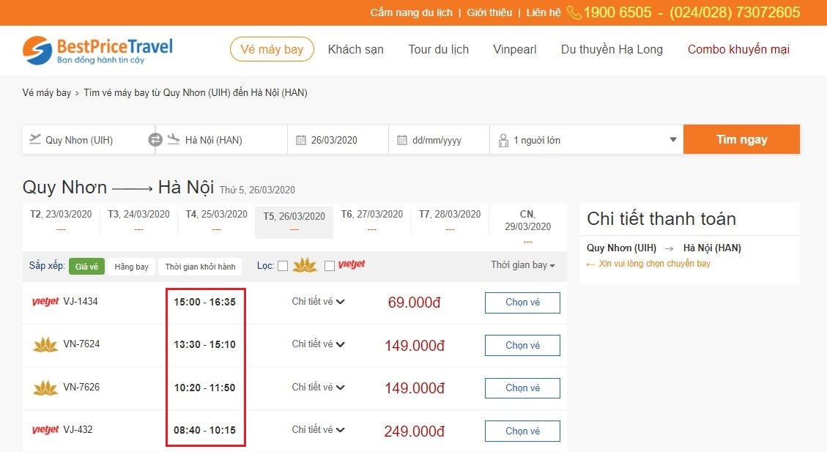Click departure date field 26/03/2020
Viewport: 827px width, 452px height.
(338, 140)
